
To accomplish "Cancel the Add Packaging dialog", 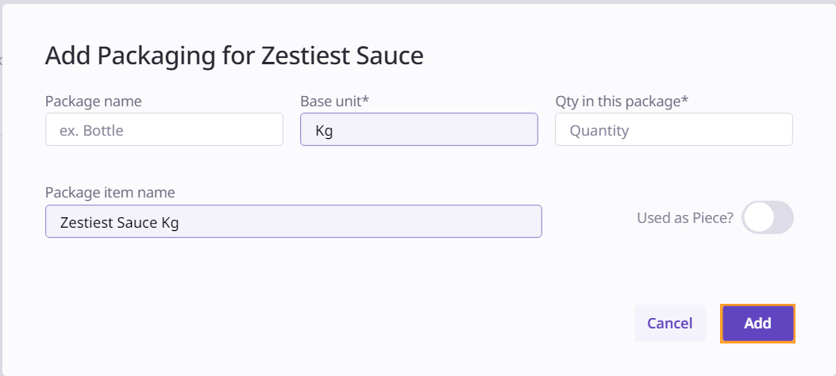I will 669,324.
